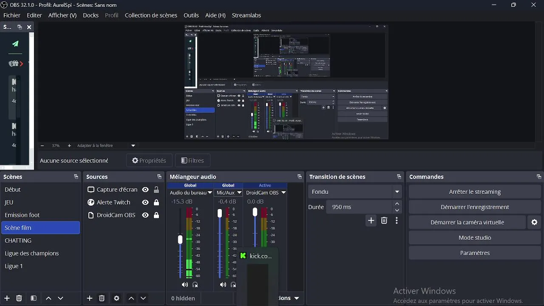544x306 pixels.
Task: Click the Filtres button
Action: tap(193, 161)
